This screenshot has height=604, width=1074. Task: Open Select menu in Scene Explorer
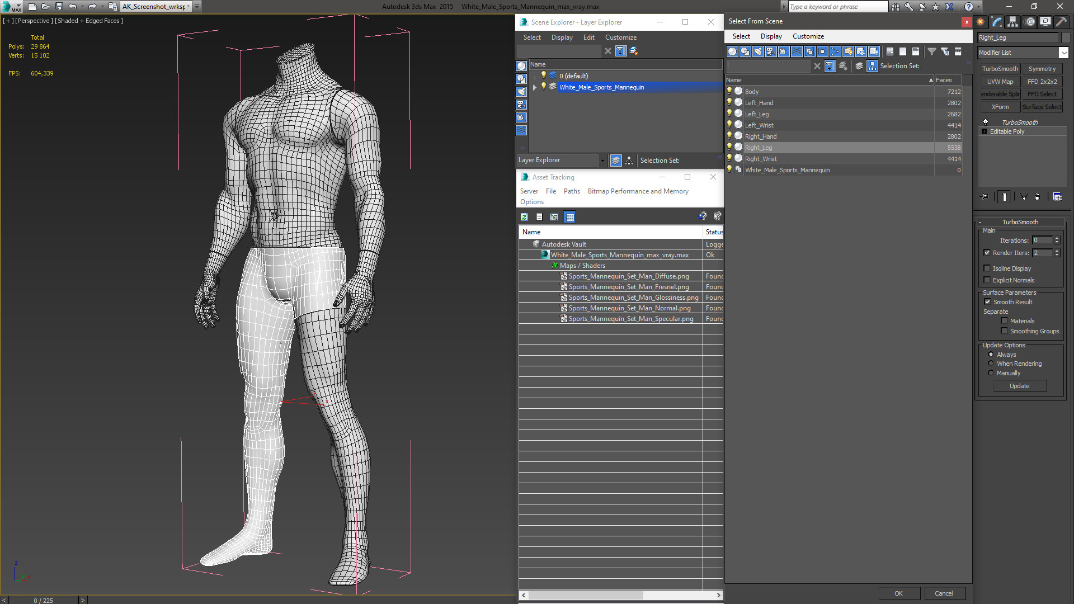(532, 37)
